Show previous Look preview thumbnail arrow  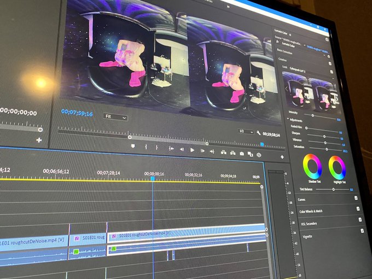286,89
